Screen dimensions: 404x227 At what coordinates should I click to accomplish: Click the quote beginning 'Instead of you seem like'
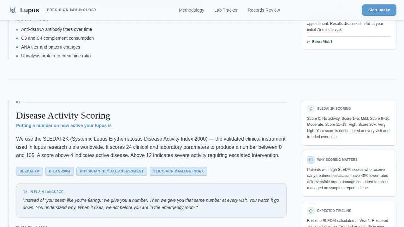coord(151,204)
